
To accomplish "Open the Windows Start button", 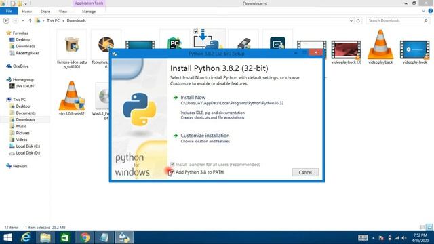I will [x=7, y=238].
